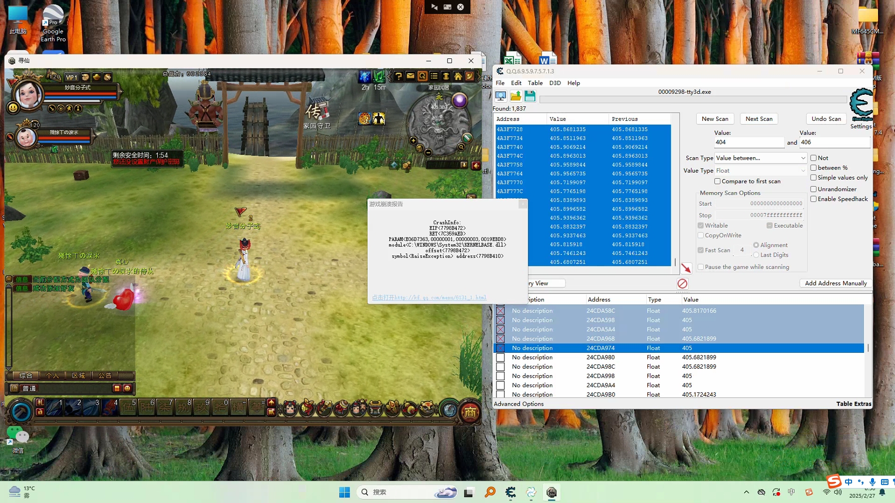Toggle freeze box for address 24CDA98C
Viewport: 895px width, 503px height.
click(500, 366)
